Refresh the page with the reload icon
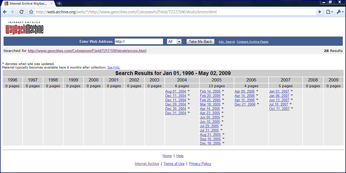 pyautogui.click(x=21, y=12)
